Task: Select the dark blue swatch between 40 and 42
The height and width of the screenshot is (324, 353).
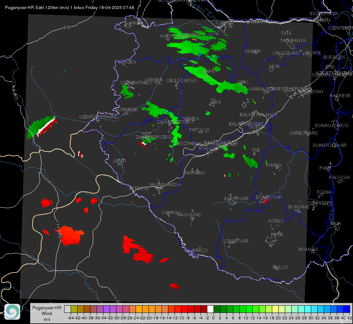Action: (347, 309)
